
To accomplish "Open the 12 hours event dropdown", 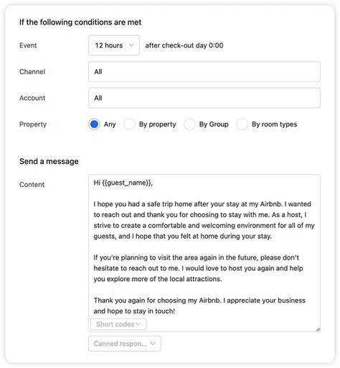I will coord(114,45).
